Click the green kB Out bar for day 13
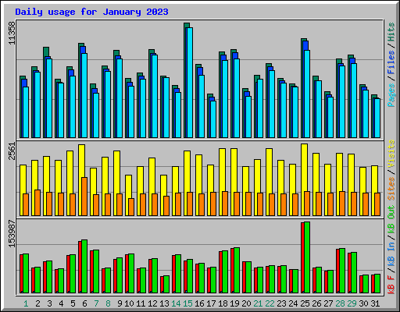The width and height of the screenshot is (400, 312). [166, 284]
